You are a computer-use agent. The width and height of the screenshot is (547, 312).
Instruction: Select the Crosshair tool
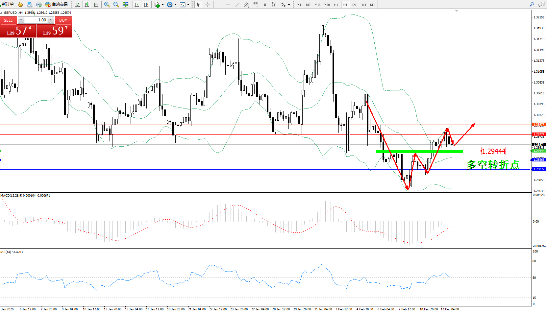[x=208, y=5]
